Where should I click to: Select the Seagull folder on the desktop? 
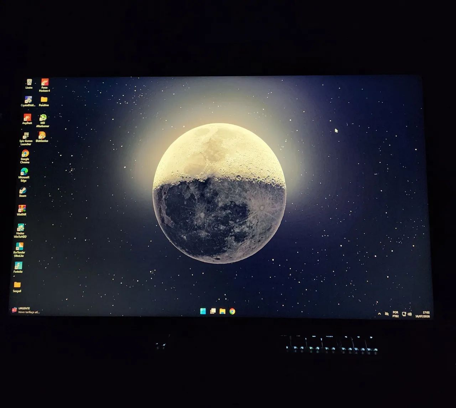pyautogui.click(x=17, y=287)
